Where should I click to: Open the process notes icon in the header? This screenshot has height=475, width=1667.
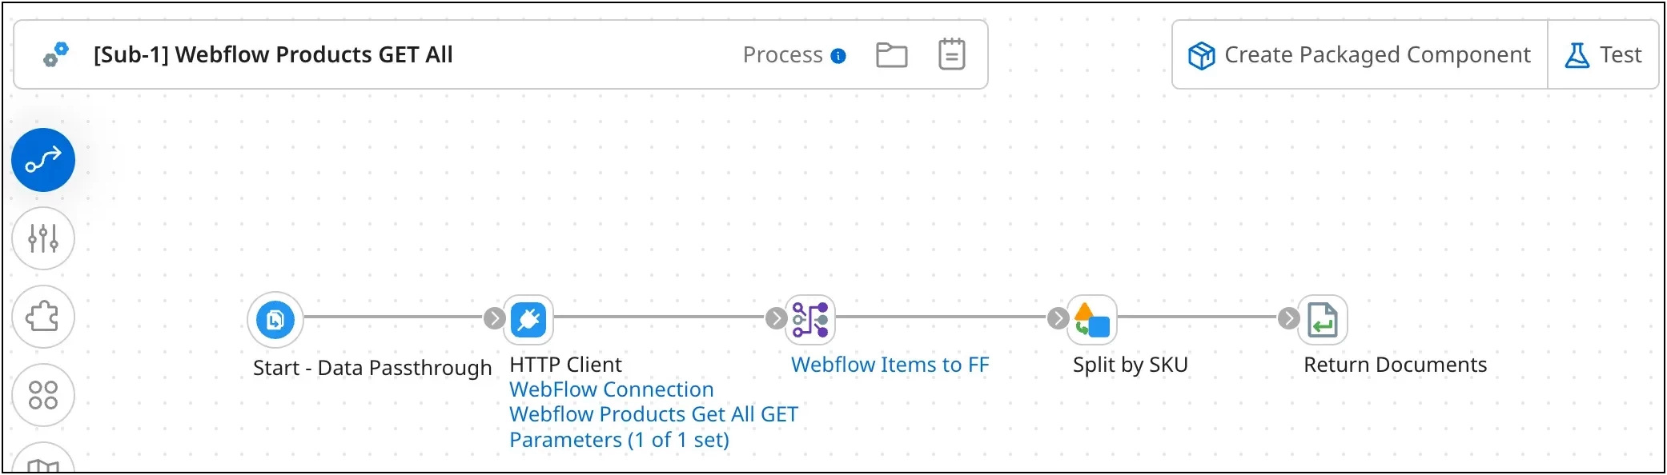(x=951, y=54)
